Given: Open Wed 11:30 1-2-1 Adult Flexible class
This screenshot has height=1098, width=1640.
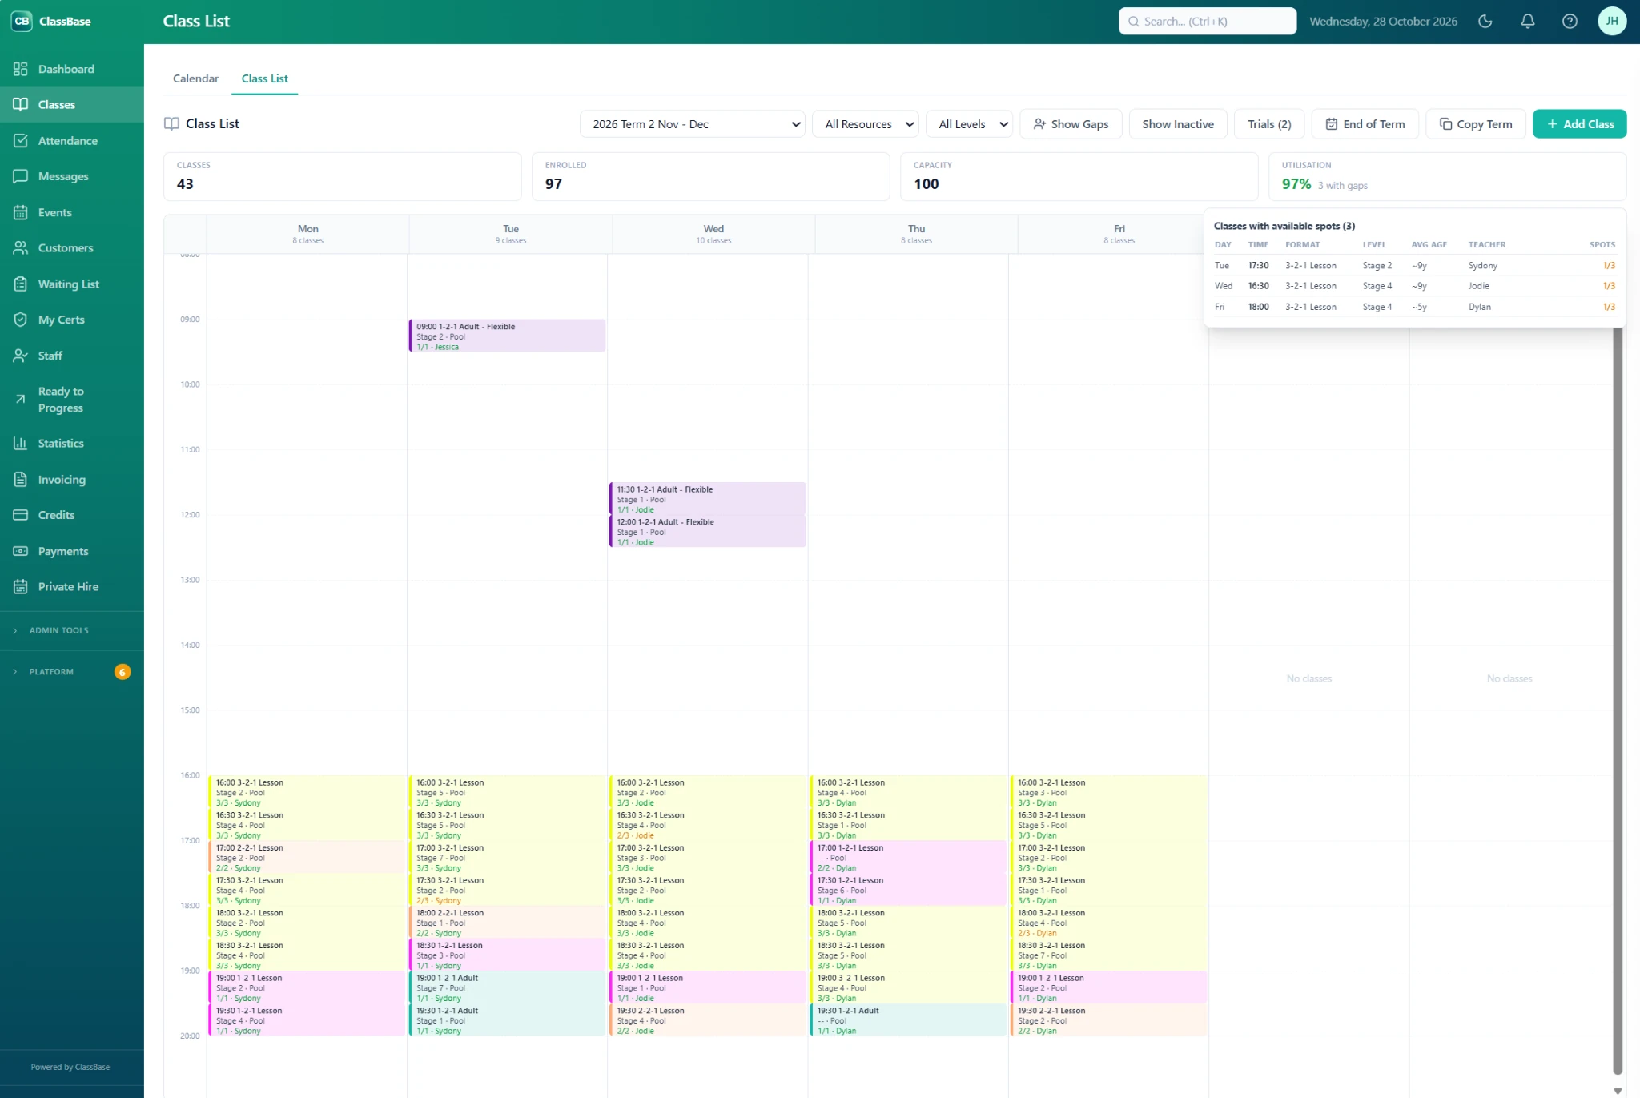Looking at the screenshot, I should pos(708,499).
